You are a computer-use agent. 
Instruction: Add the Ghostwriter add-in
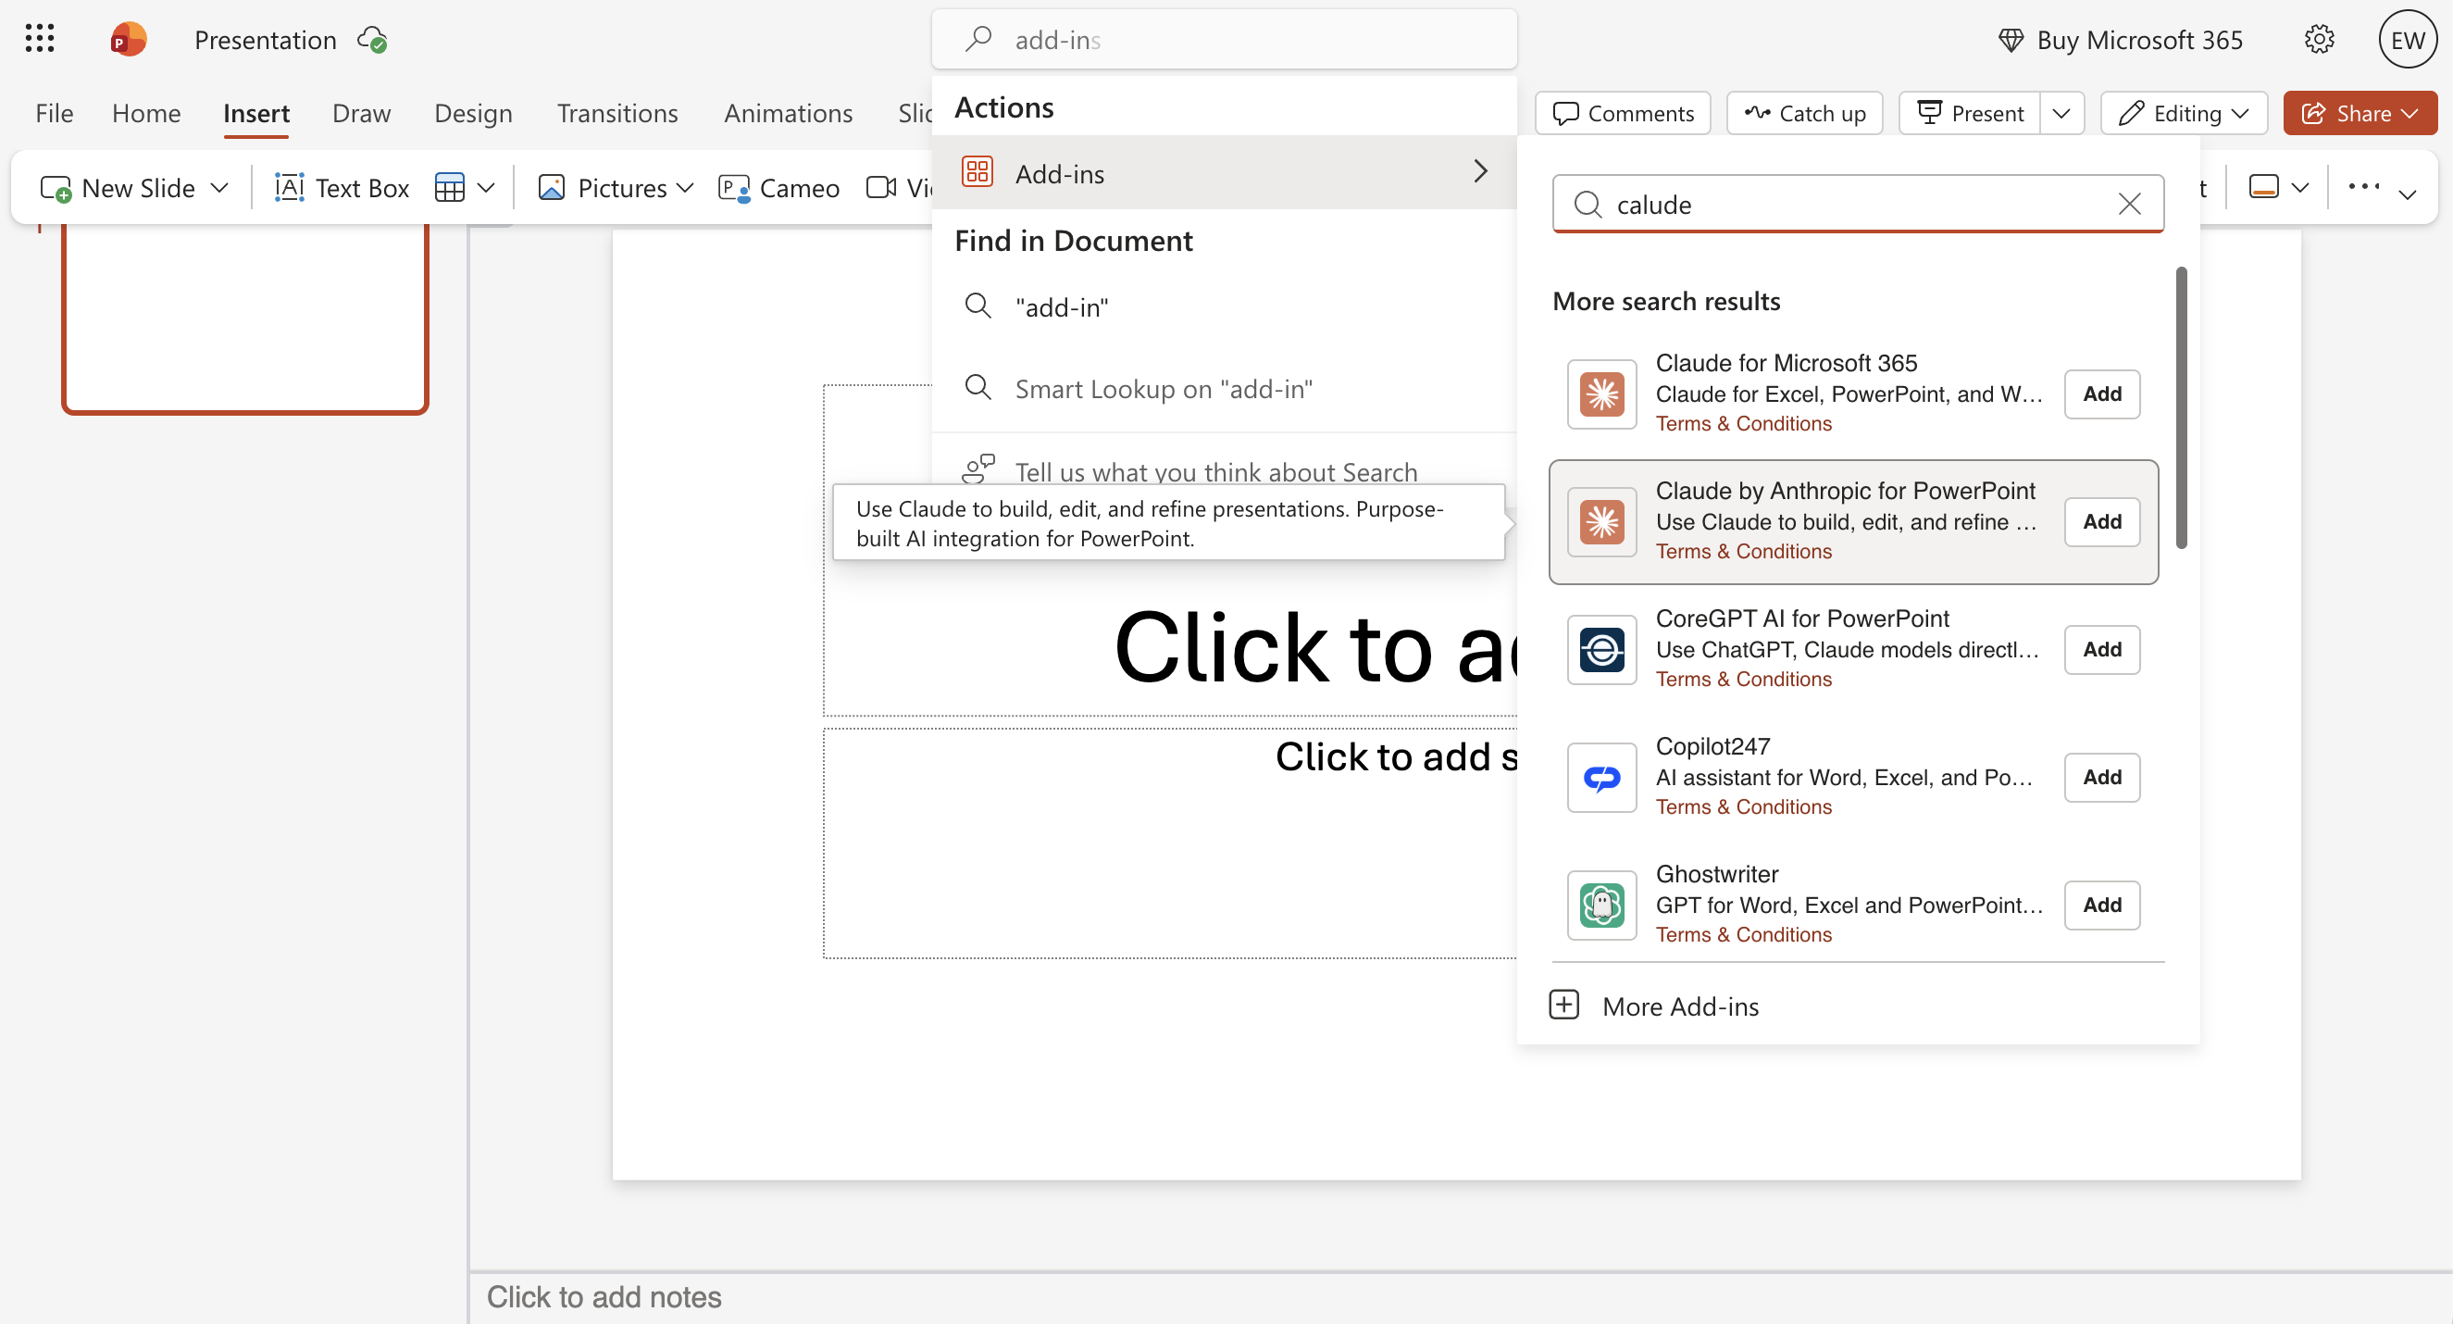click(2101, 905)
